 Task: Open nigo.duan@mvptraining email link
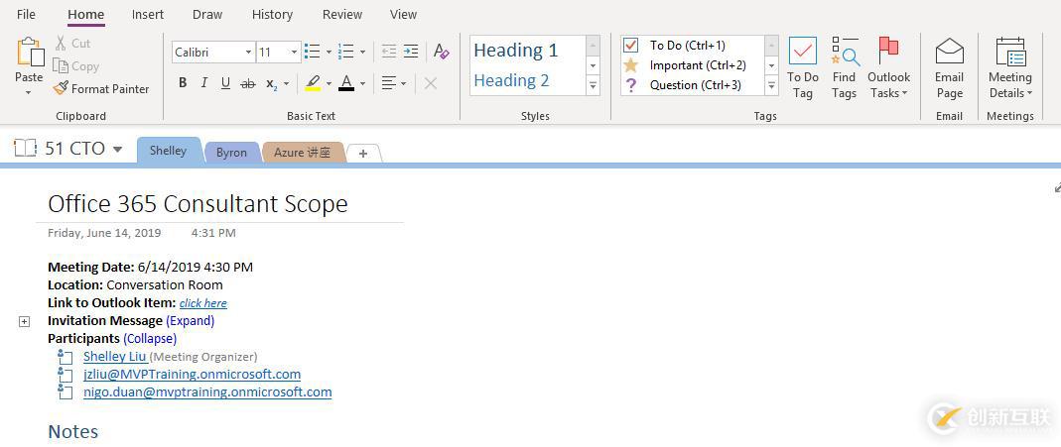pyautogui.click(x=207, y=391)
